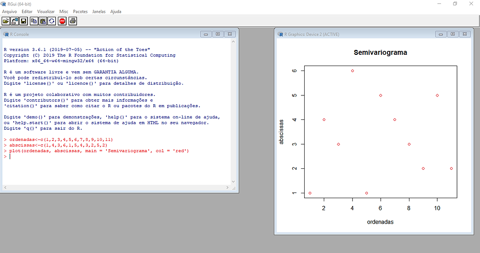Click the Print toolbar icon
This screenshot has height=253, width=480.
click(72, 21)
